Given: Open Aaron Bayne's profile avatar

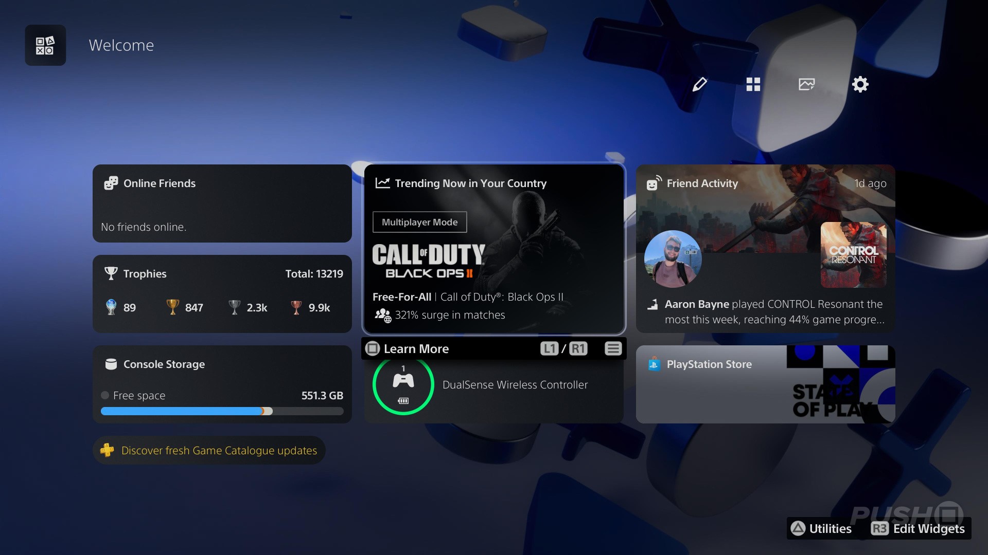Looking at the screenshot, I should click(x=673, y=259).
